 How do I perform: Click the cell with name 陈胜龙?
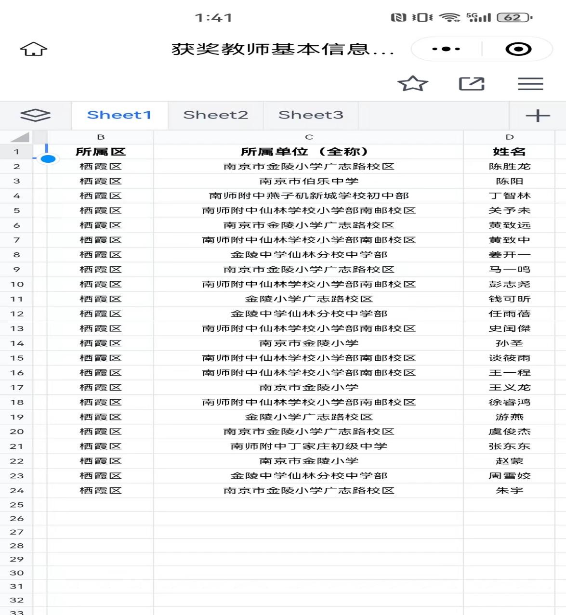(509, 167)
